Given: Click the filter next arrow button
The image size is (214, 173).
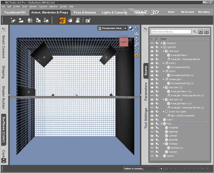Looking at the screenshot, I should (x=207, y=32).
